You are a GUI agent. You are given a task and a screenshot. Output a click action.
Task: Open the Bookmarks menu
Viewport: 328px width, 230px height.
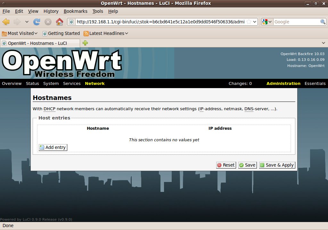pyautogui.click(x=75, y=11)
